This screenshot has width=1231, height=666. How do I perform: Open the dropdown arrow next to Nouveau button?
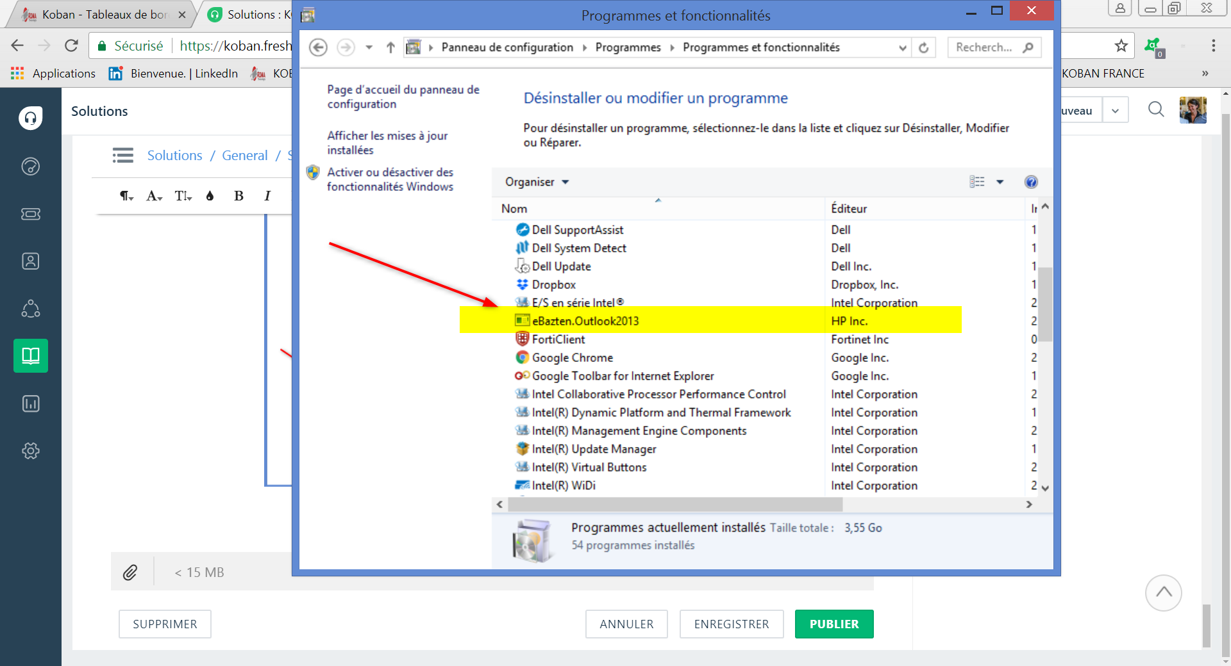[x=1116, y=111]
